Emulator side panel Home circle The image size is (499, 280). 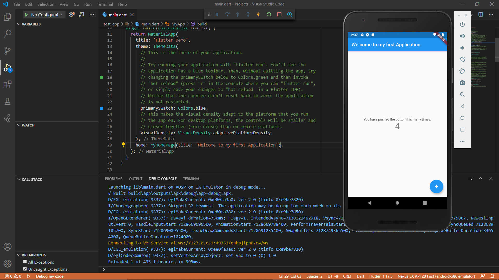462,118
